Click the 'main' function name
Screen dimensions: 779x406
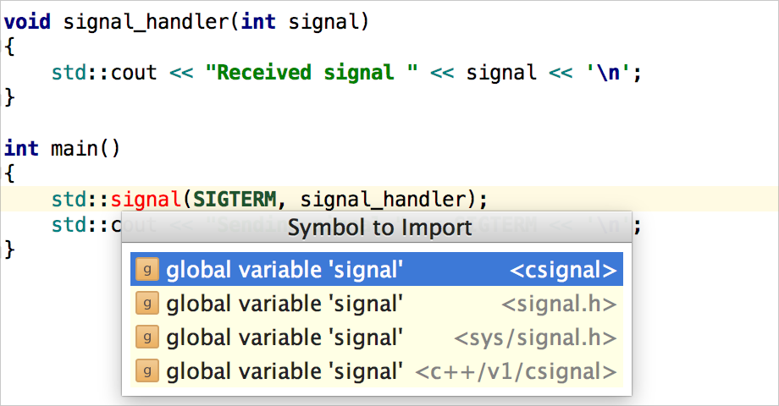pyautogui.click(x=74, y=149)
